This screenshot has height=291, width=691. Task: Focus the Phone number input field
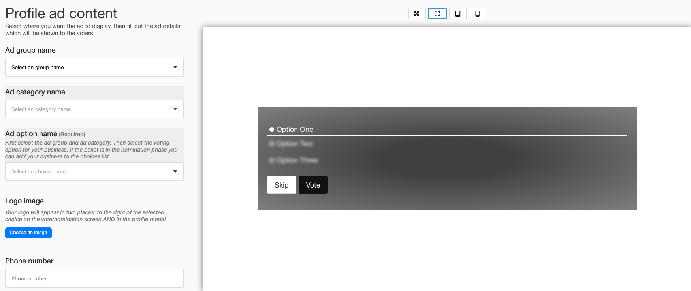pos(94,278)
